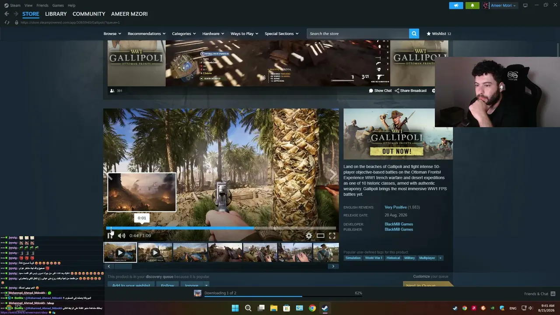Click Share Broadcast

click(410, 91)
